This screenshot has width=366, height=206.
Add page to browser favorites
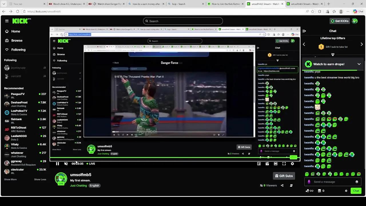(x=313, y=11)
